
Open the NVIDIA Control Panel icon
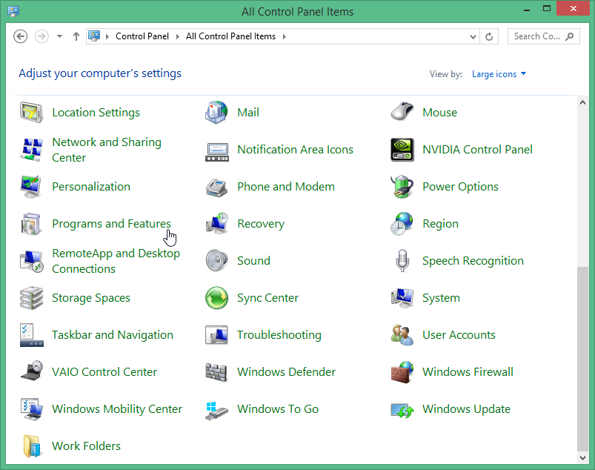pos(402,150)
